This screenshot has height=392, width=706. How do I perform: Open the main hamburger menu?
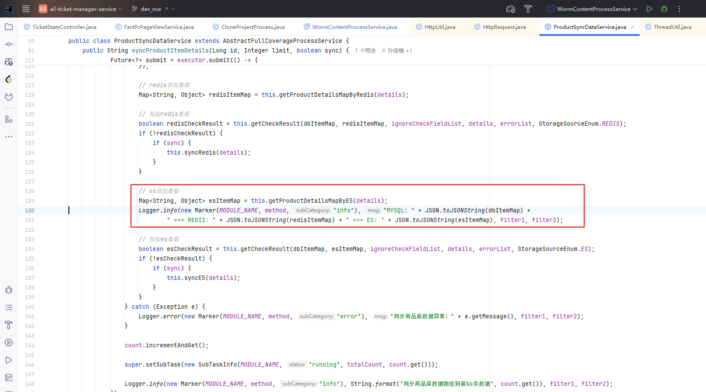point(26,9)
